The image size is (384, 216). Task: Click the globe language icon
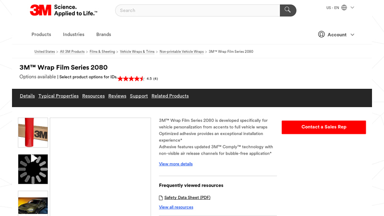(x=344, y=8)
